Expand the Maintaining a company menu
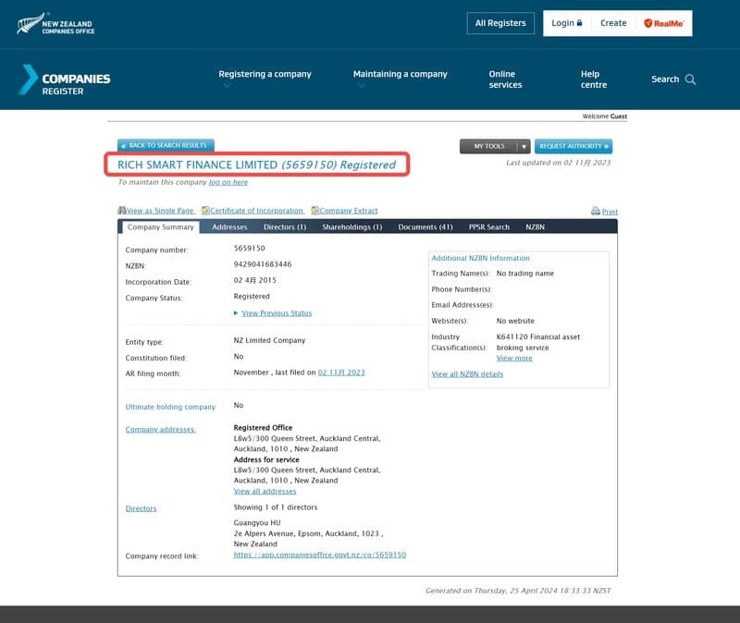 pyautogui.click(x=400, y=73)
